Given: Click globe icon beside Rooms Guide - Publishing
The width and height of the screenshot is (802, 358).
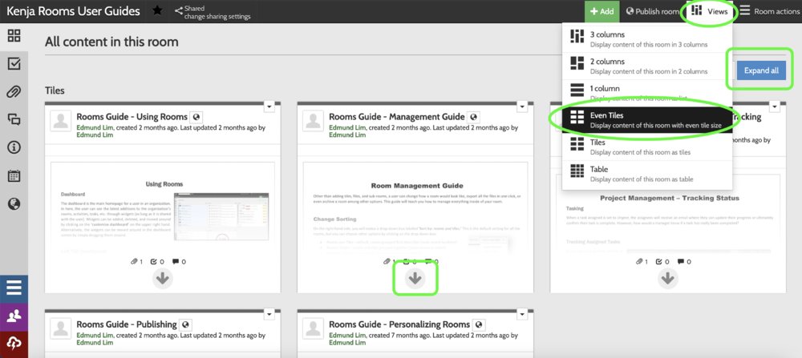Looking at the screenshot, I should tap(186, 324).
